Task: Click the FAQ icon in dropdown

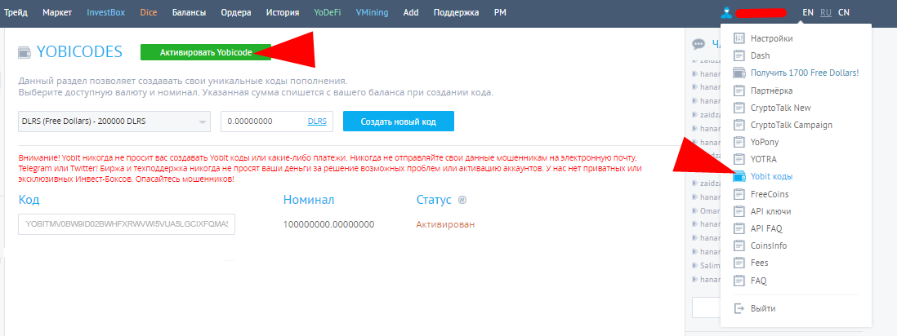Action: click(x=739, y=281)
